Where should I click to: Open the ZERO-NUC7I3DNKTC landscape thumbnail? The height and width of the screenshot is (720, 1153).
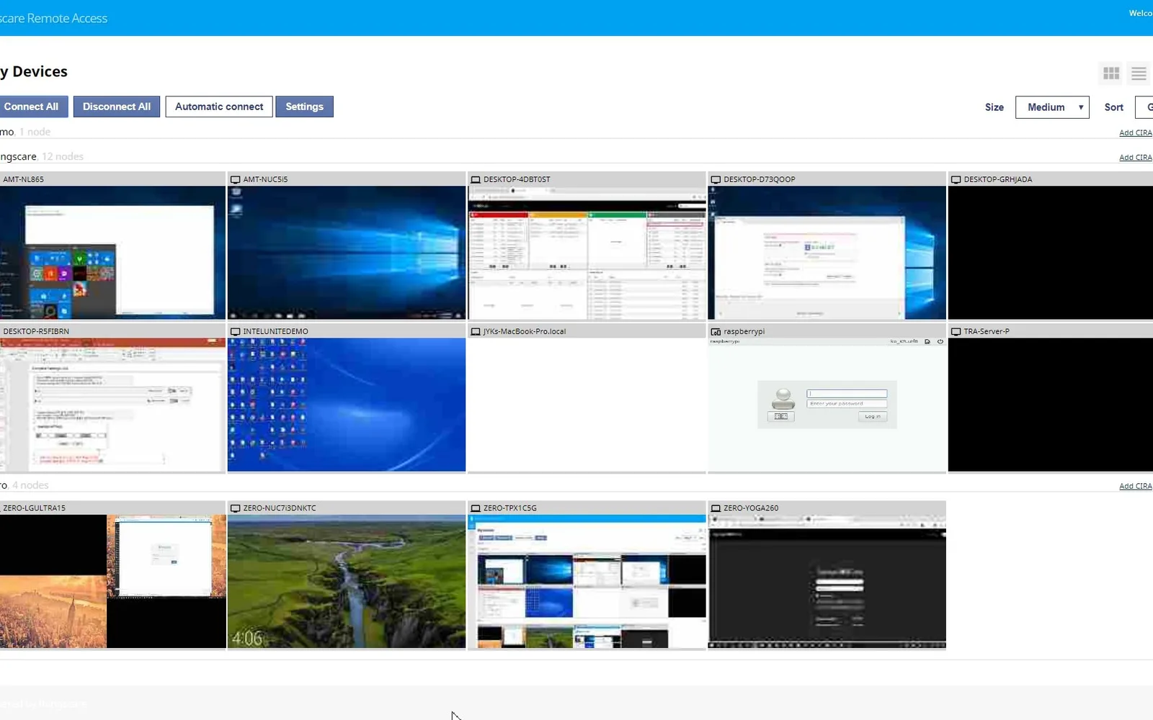click(x=347, y=581)
